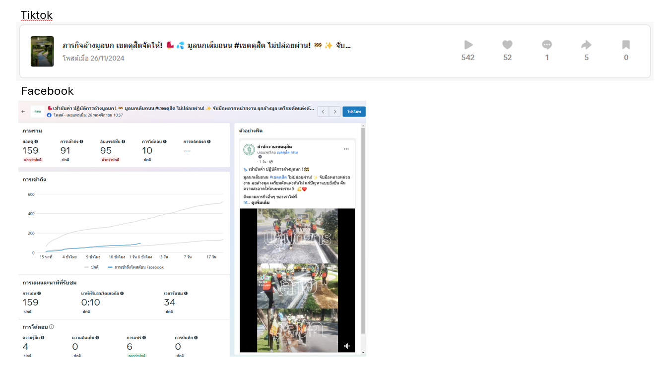Click the ภาพรวม section heading
The image size is (660, 371).
pyautogui.click(x=32, y=131)
